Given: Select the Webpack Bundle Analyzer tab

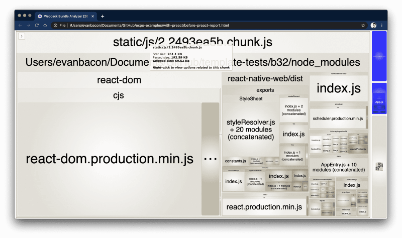Looking at the screenshot, I should [x=66, y=16].
